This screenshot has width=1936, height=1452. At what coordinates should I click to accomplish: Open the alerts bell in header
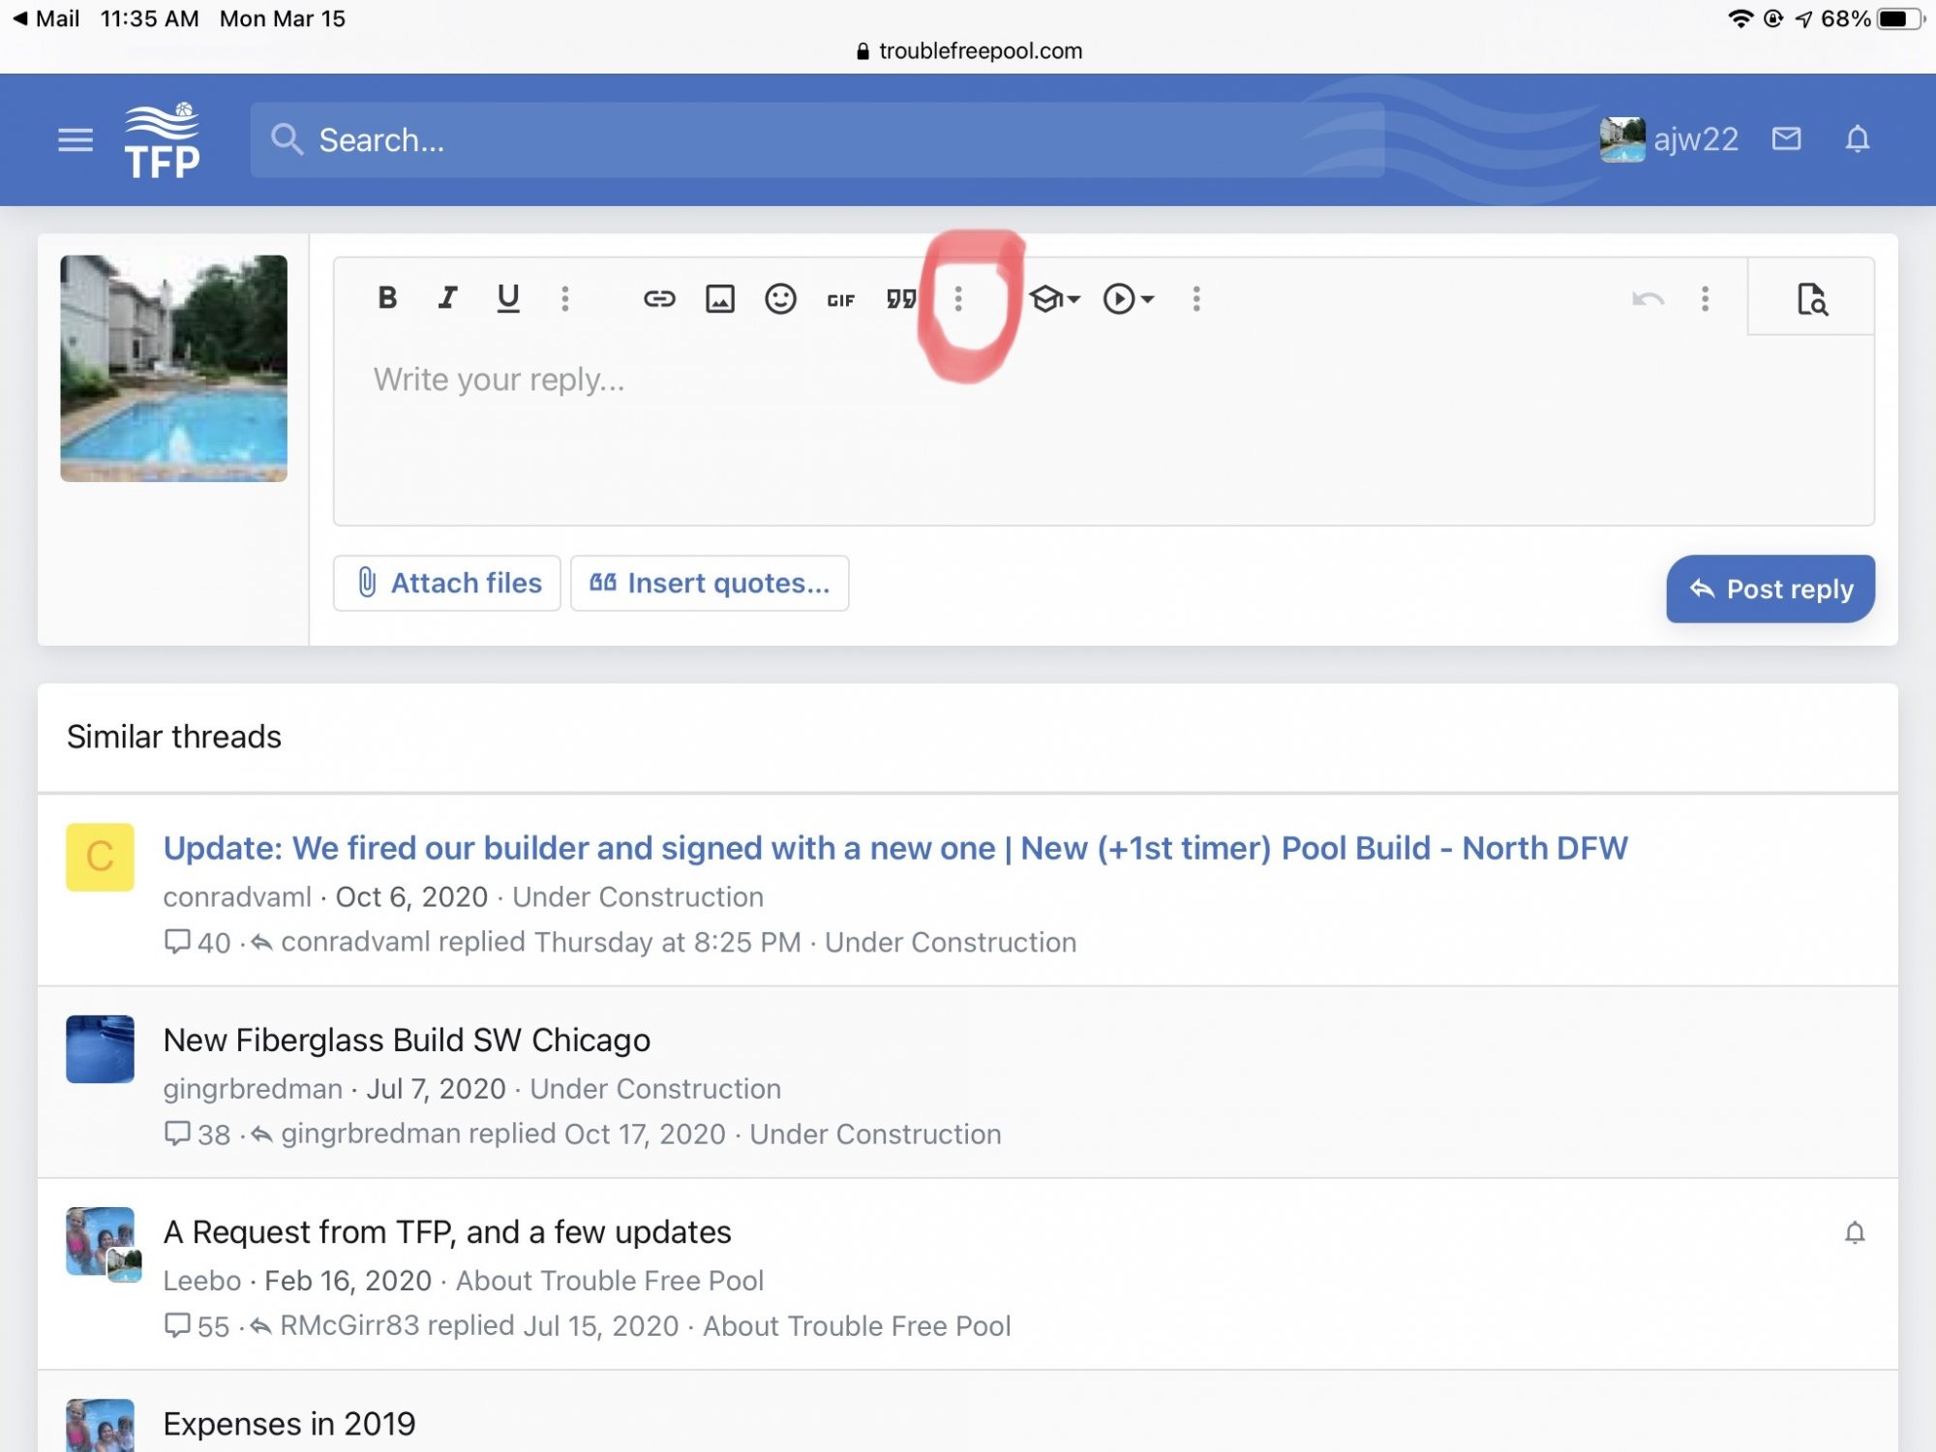tap(1857, 139)
